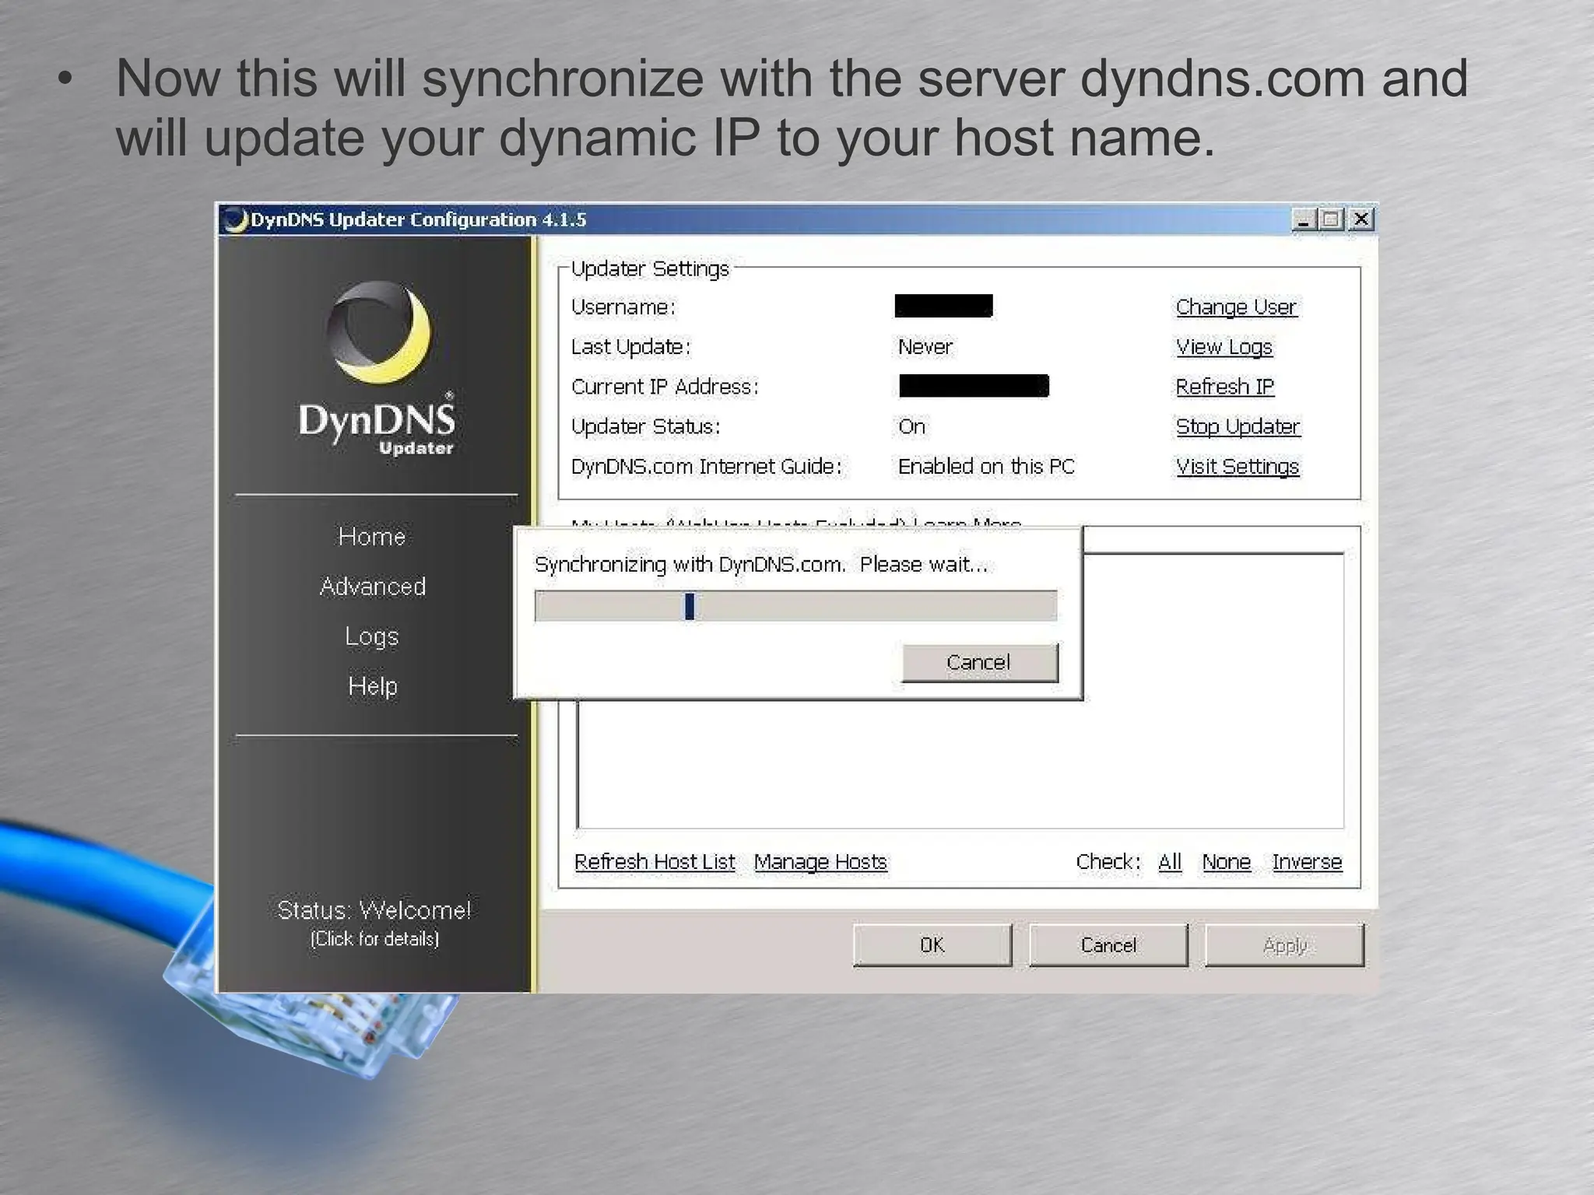Click the Change User link
The width and height of the screenshot is (1594, 1195).
[1236, 307]
